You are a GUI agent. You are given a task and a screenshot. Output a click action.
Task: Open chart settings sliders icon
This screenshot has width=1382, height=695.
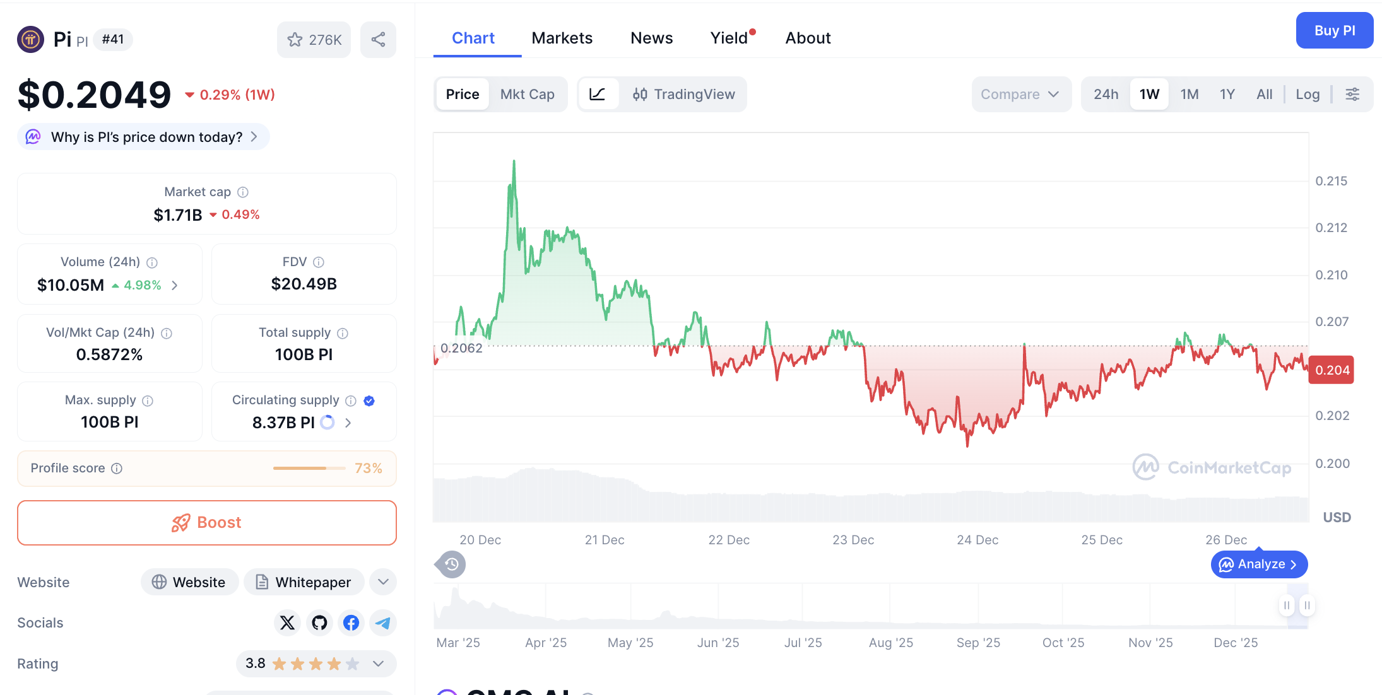(1353, 94)
